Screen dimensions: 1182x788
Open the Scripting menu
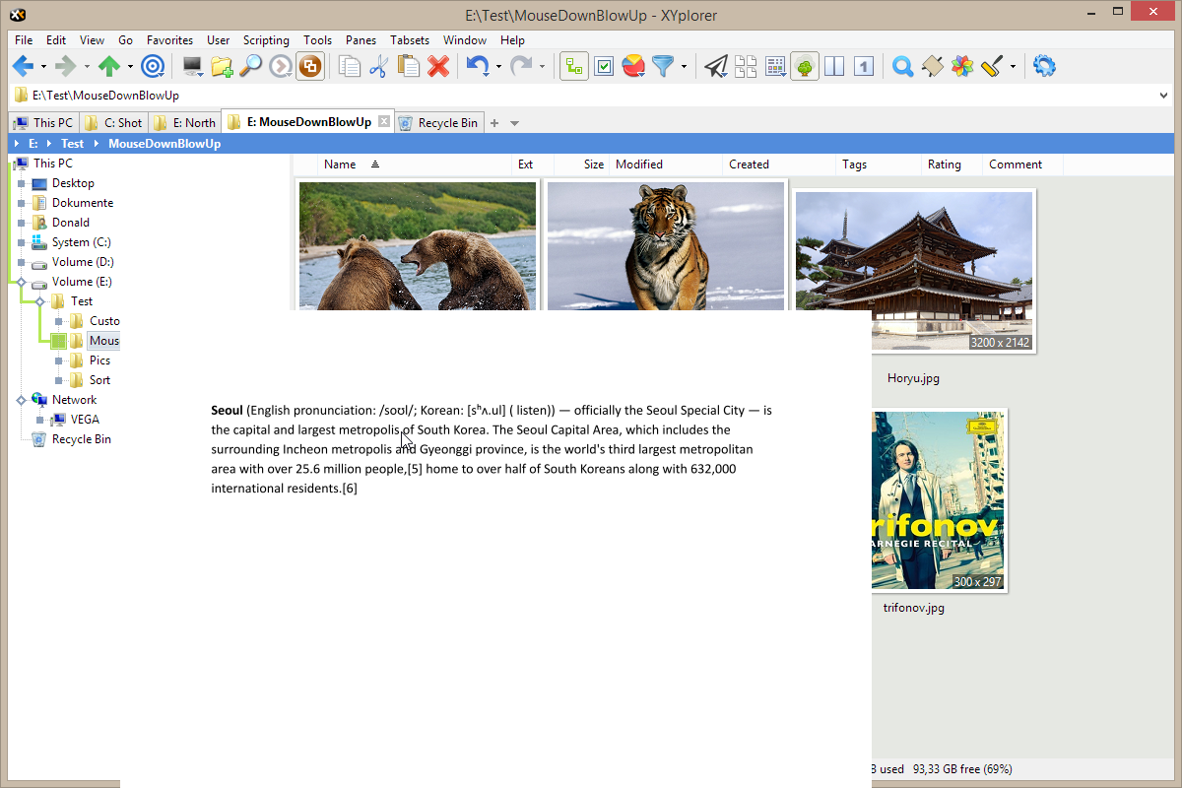[x=266, y=40]
